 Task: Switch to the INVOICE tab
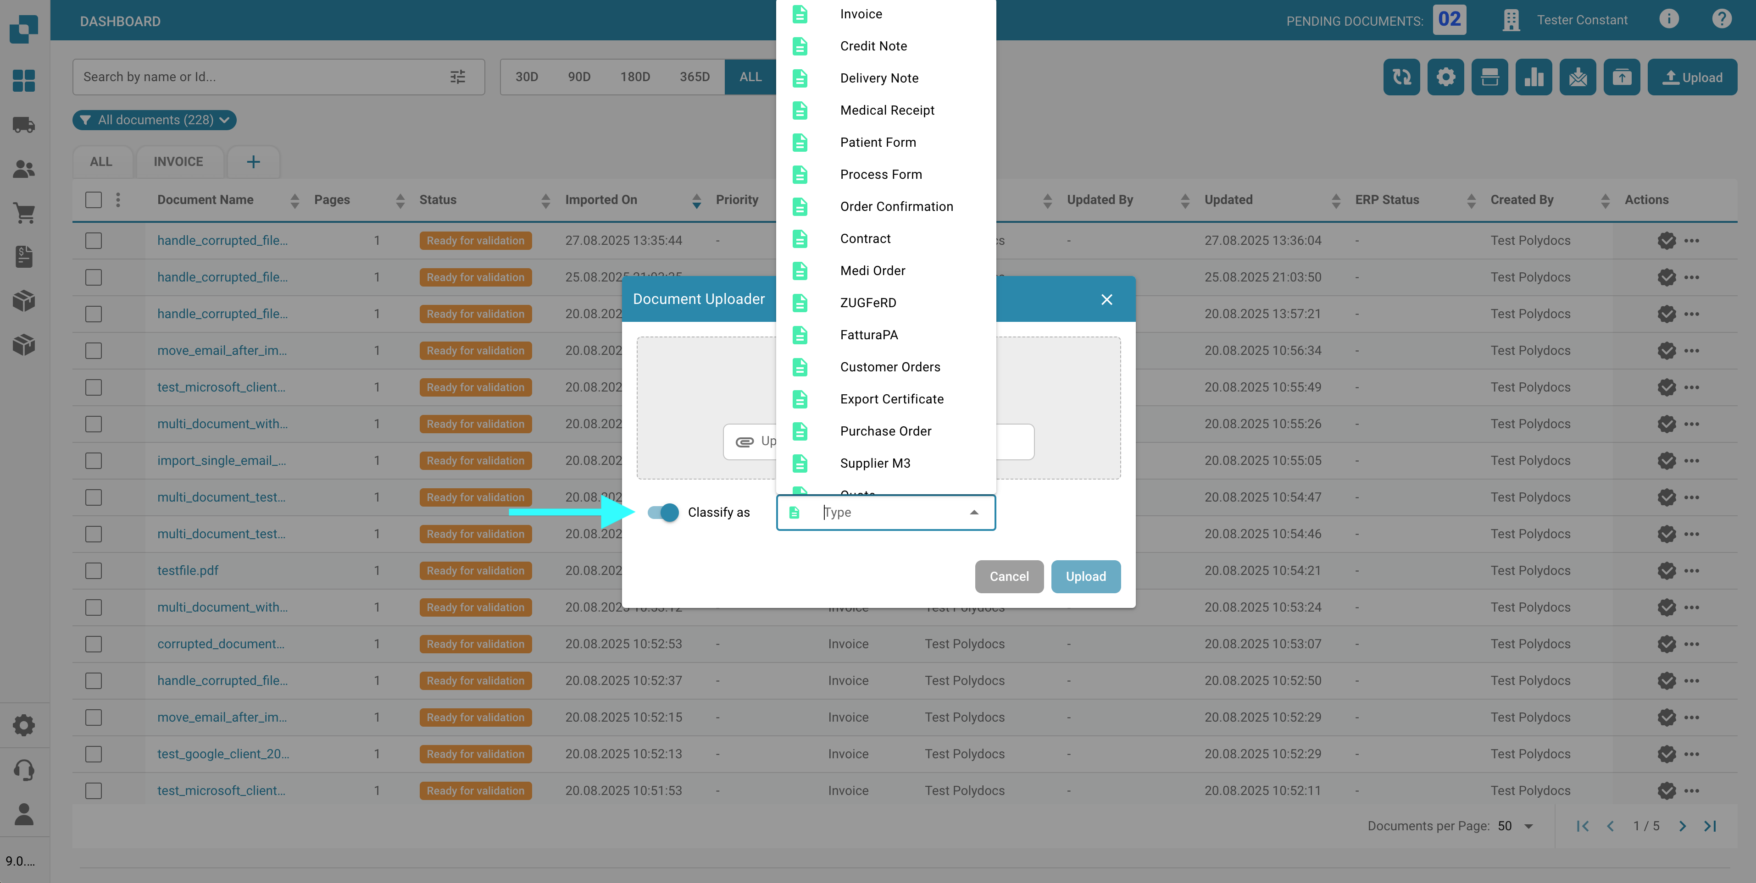click(178, 161)
